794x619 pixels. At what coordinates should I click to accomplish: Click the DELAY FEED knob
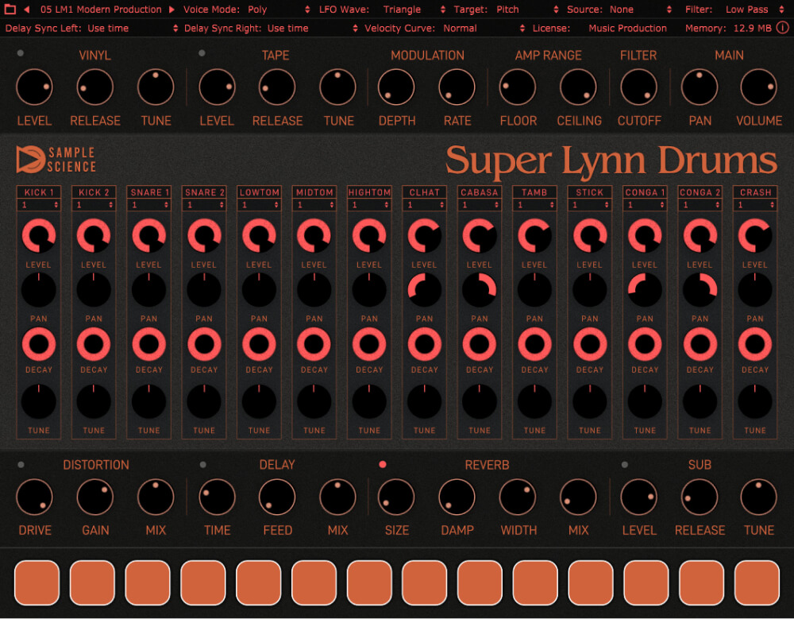(277, 497)
